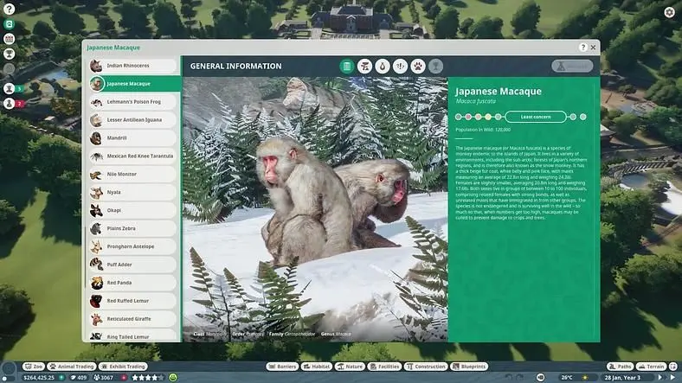Screen dimensions: 682x383
Task: Click the Least concern status pill
Action: (x=536, y=117)
